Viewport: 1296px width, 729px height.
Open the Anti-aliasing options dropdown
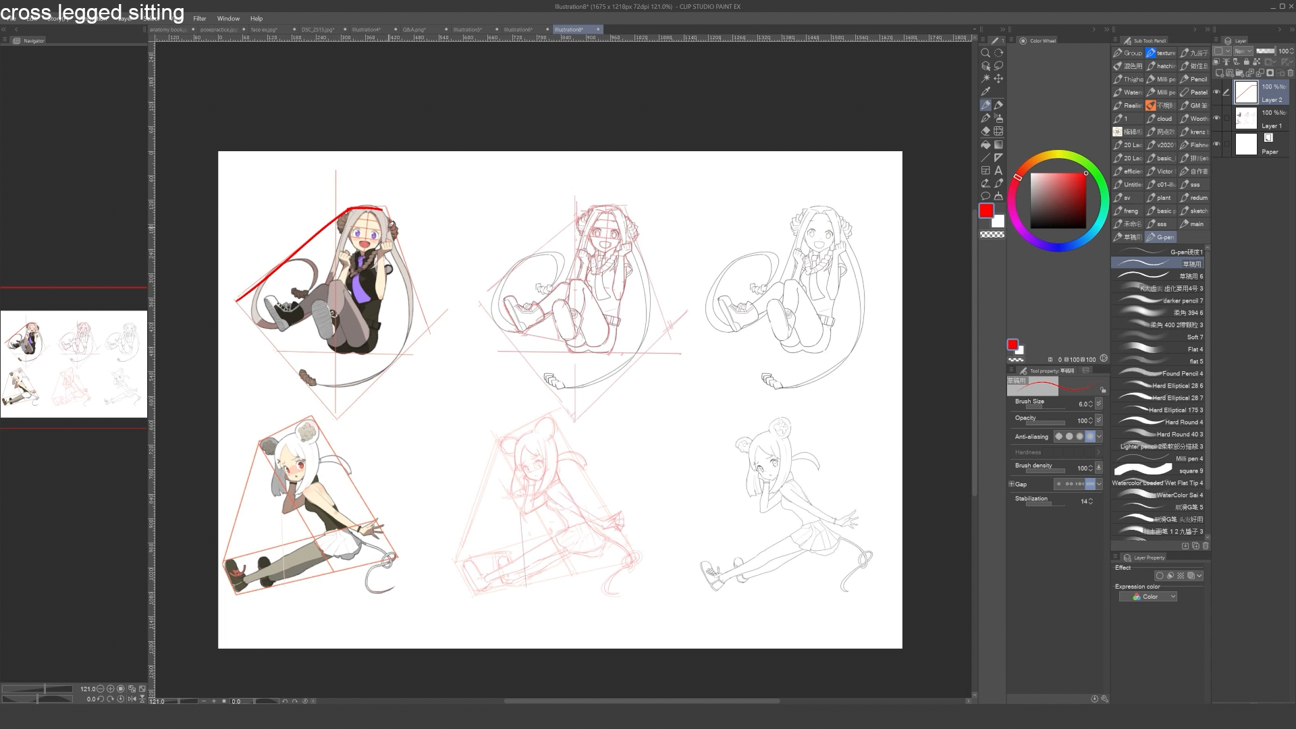1099,436
